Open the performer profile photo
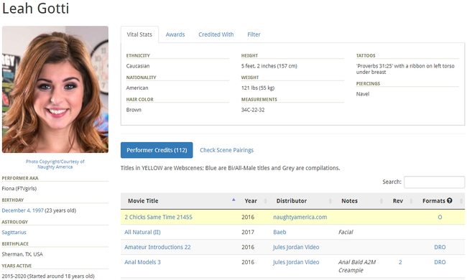The width and height of the screenshot is (467, 280). (55, 89)
